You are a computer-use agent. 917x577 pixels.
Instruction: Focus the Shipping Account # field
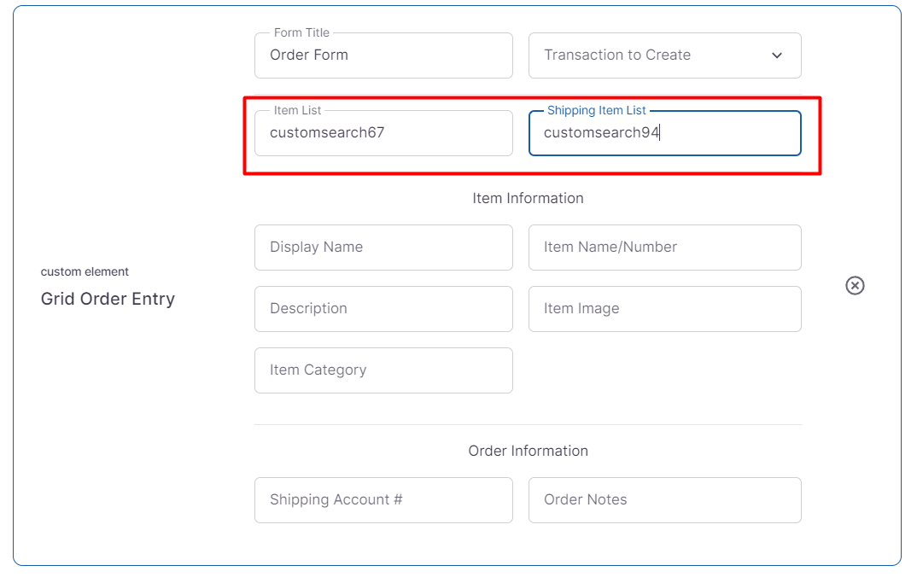click(x=383, y=500)
